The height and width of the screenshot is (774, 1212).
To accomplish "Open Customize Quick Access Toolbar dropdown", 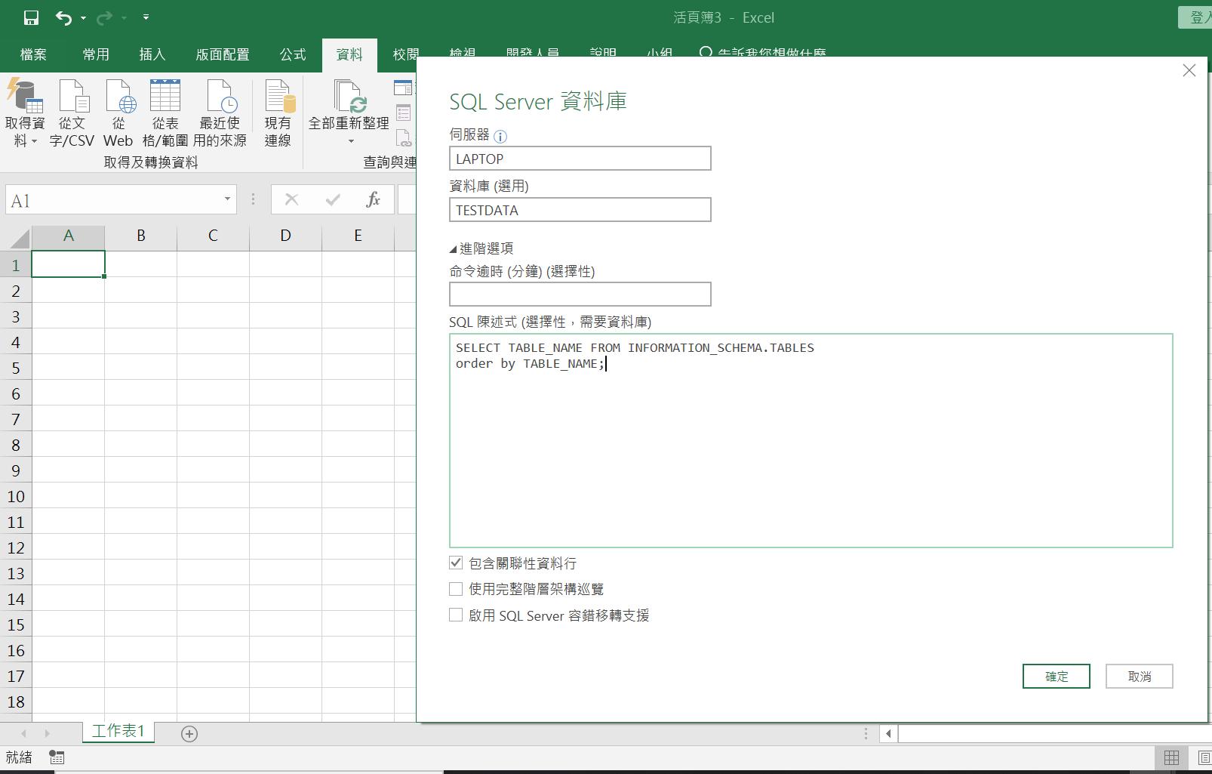I will pos(146,17).
